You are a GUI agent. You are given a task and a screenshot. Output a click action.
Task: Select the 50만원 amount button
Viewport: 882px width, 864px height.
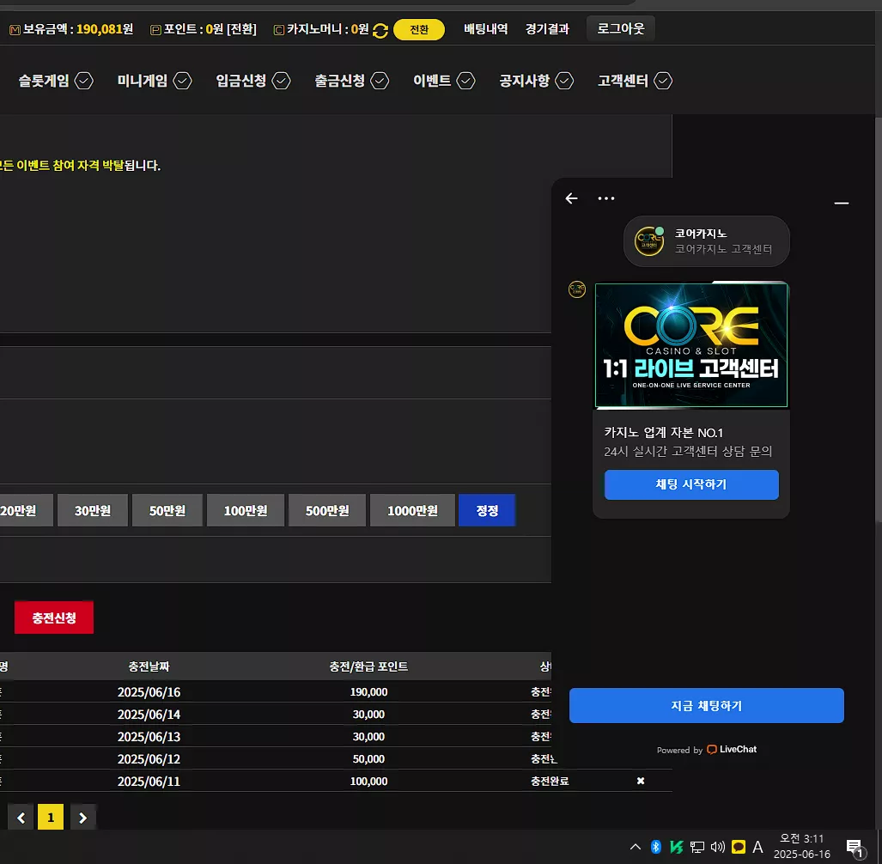pyautogui.click(x=167, y=511)
